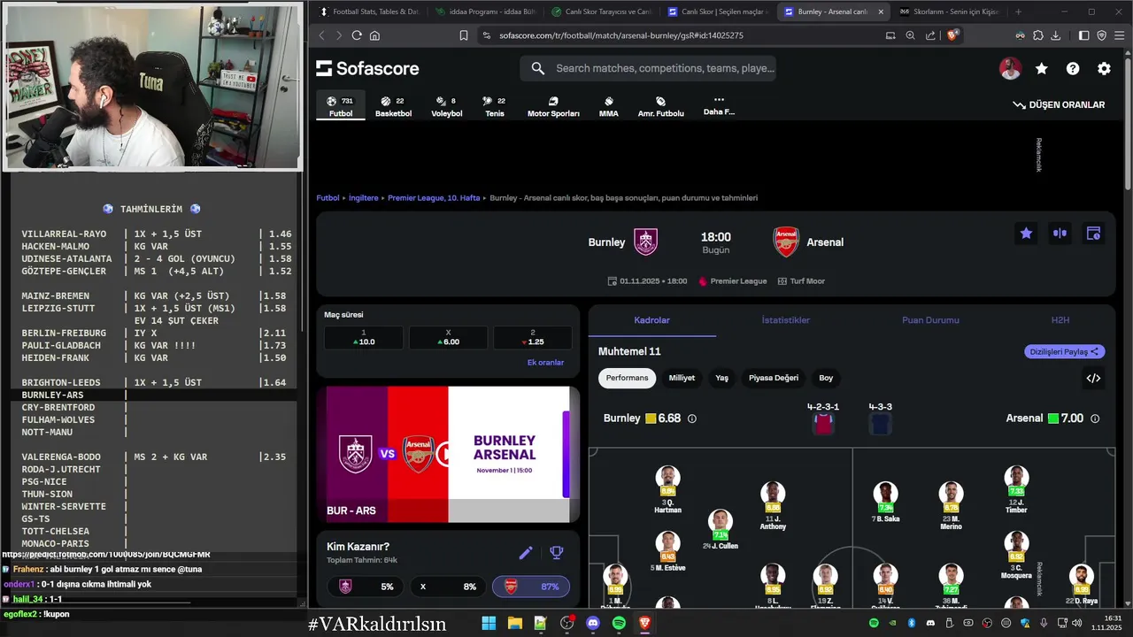Click the browser home button
1133x637 pixels.
pyautogui.click(x=374, y=35)
